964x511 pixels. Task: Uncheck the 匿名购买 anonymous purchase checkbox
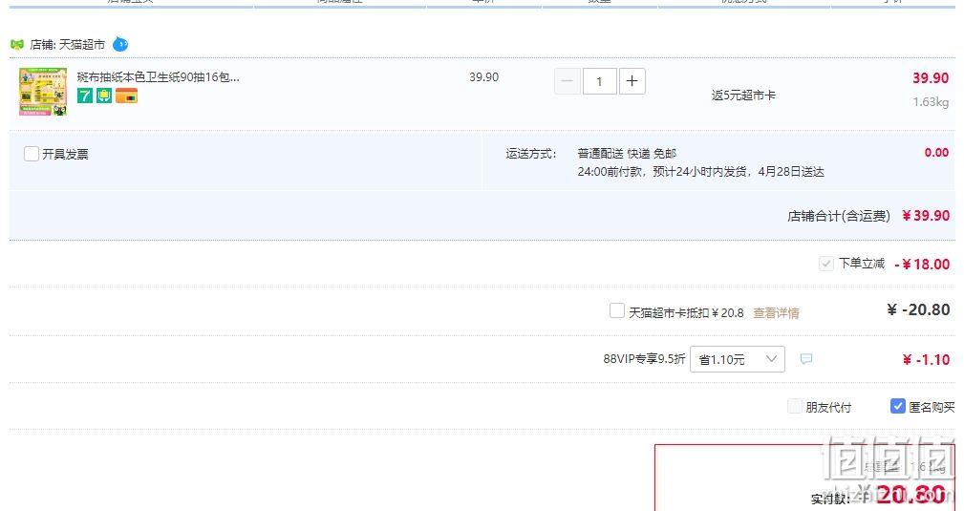point(898,406)
